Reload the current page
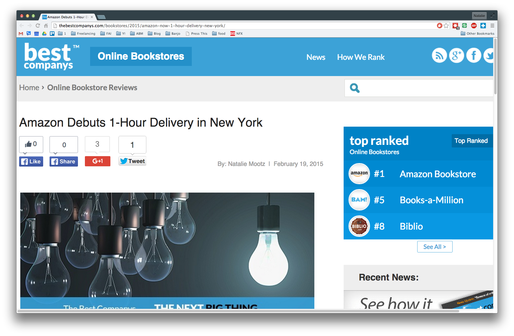Screen dimensions: 514x336 (38, 26)
